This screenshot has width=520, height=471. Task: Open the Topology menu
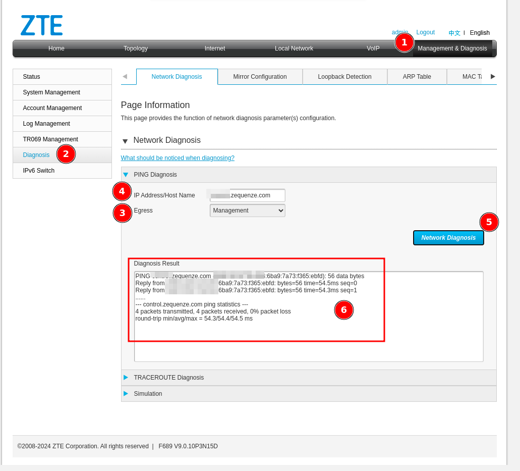pyautogui.click(x=136, y=48)
